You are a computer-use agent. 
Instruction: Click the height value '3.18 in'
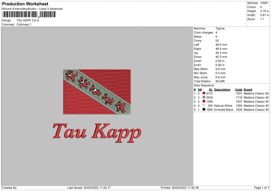click(x=264, y=11)
